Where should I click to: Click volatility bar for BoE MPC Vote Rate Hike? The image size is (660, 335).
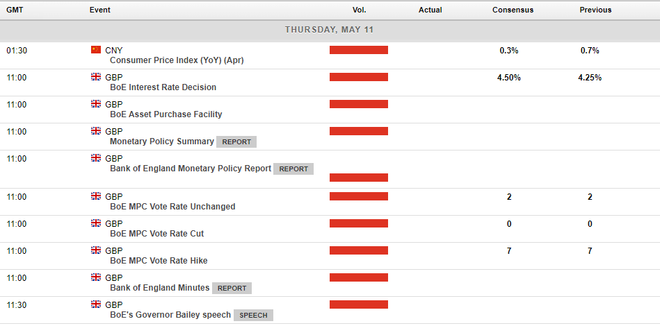tap(359, 250)
